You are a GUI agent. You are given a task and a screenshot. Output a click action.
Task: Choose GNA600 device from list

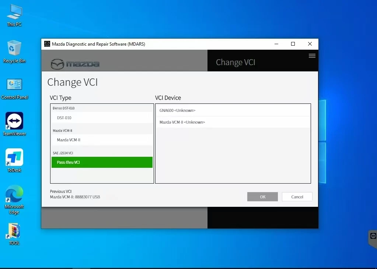tap(233, 110)
